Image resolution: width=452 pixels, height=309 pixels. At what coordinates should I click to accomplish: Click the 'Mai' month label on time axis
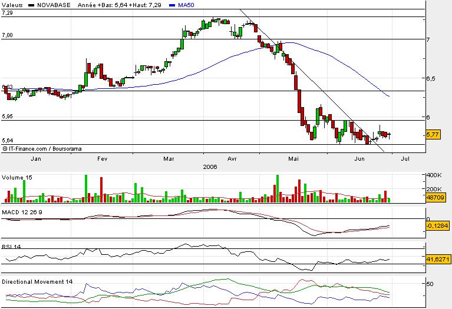click(x=293, y=159)
